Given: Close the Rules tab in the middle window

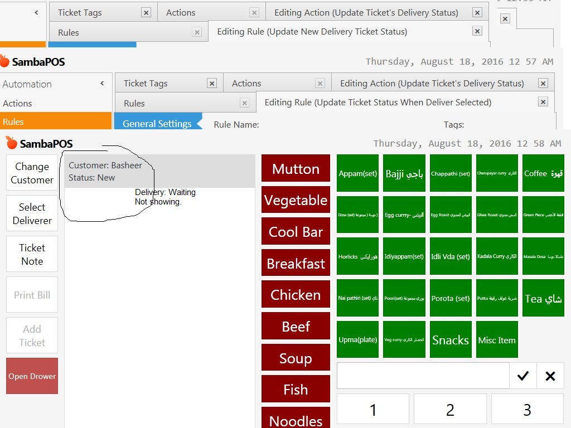Looking at the screenshot, I should [245, 103].
